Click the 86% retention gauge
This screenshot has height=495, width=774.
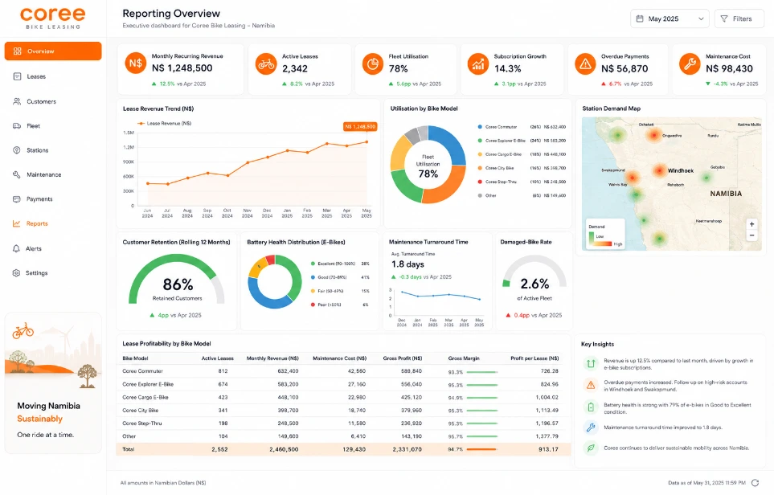(x=177, y=280)
